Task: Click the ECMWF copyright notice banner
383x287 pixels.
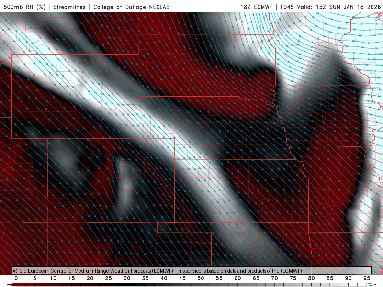Action: [x=192, y=271]
